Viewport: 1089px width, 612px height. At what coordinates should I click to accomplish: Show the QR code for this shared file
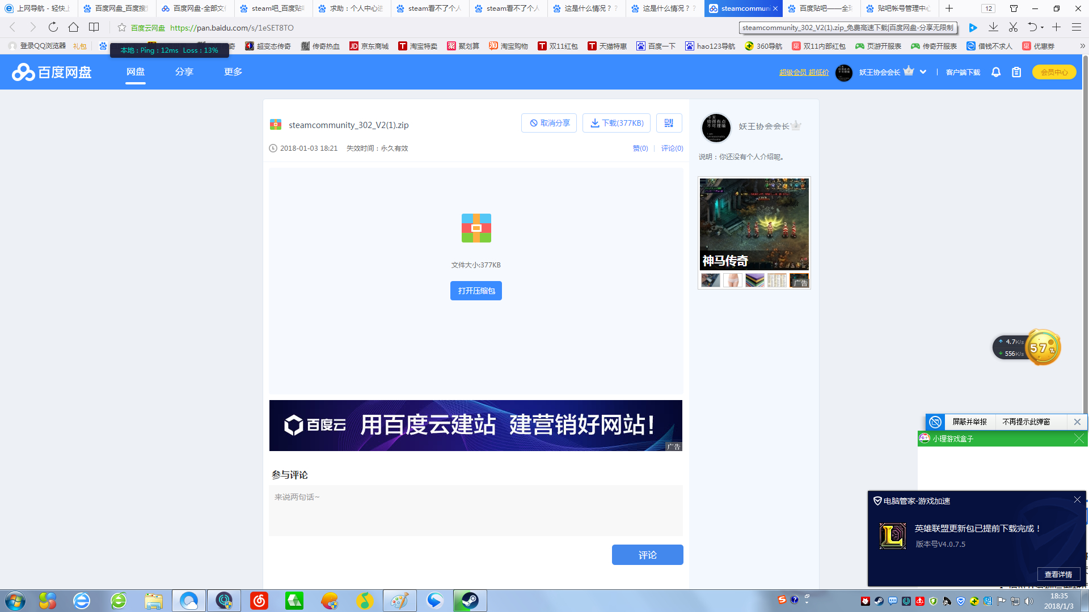coord(669,123)
